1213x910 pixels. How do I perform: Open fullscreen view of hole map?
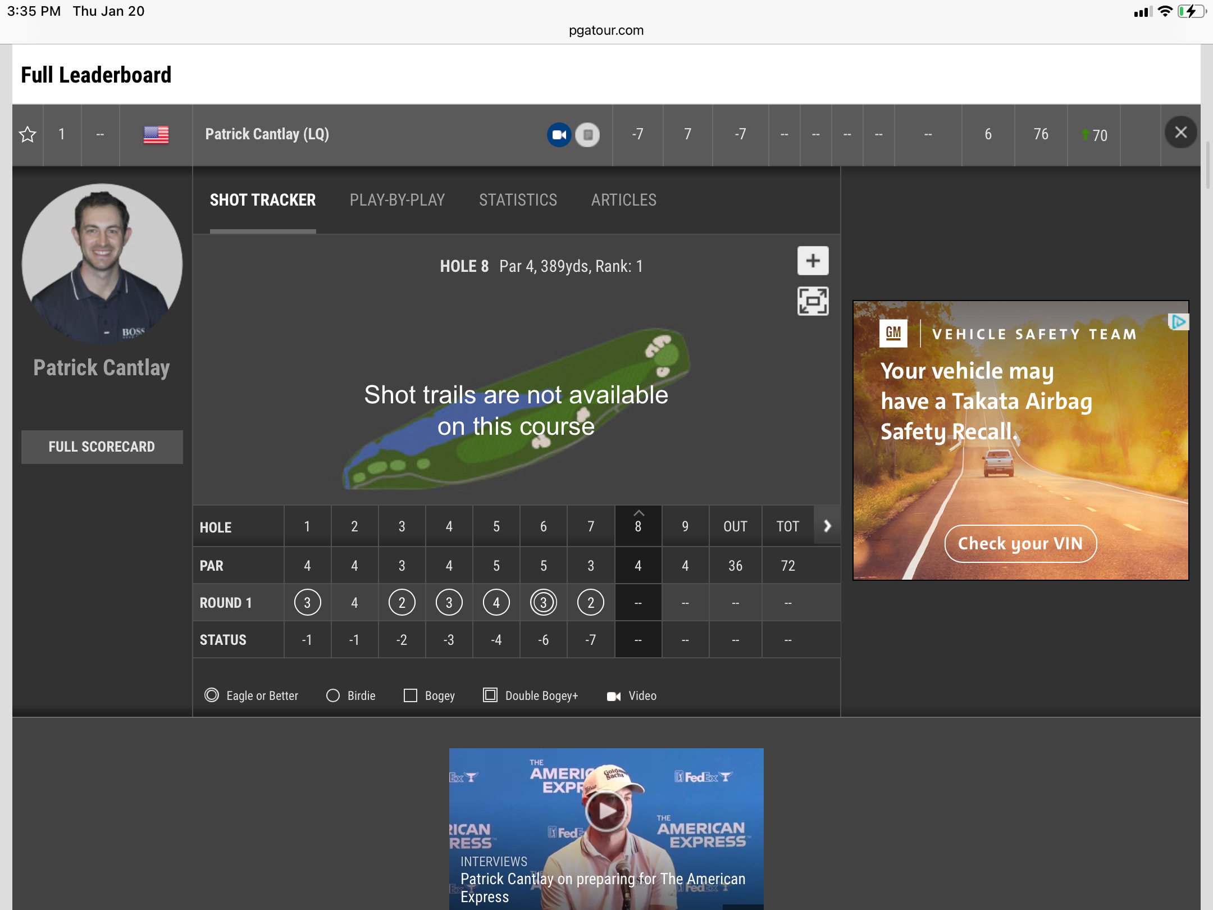[x=813, y=301]
